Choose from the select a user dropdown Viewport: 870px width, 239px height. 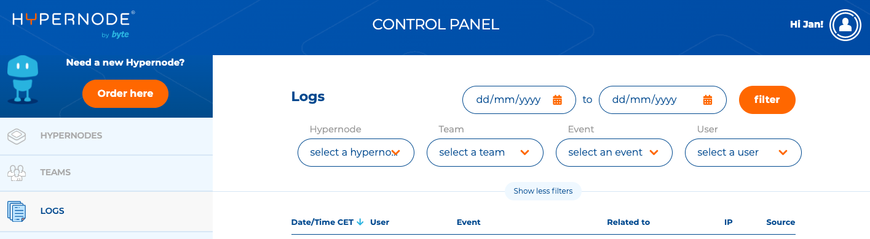coord(743,153)
